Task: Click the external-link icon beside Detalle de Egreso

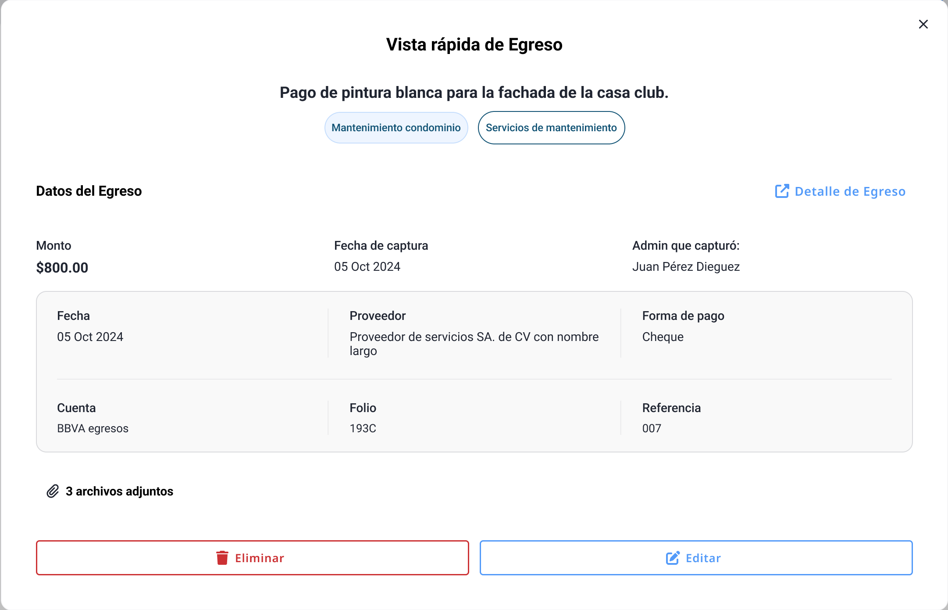Action: click(782, 191)
